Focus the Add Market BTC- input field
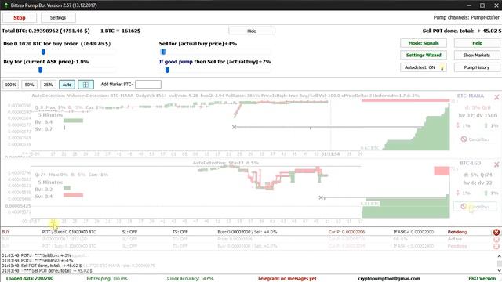The width and height of the screenshot is (502, 282). point(148,85)
